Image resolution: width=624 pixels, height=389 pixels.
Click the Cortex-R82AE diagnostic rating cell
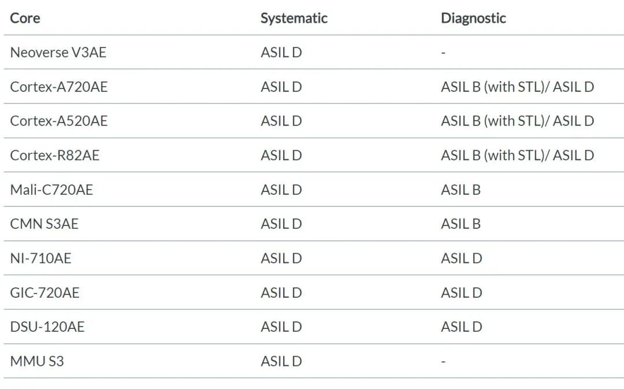pyautogui.click(x=517, y=155)
